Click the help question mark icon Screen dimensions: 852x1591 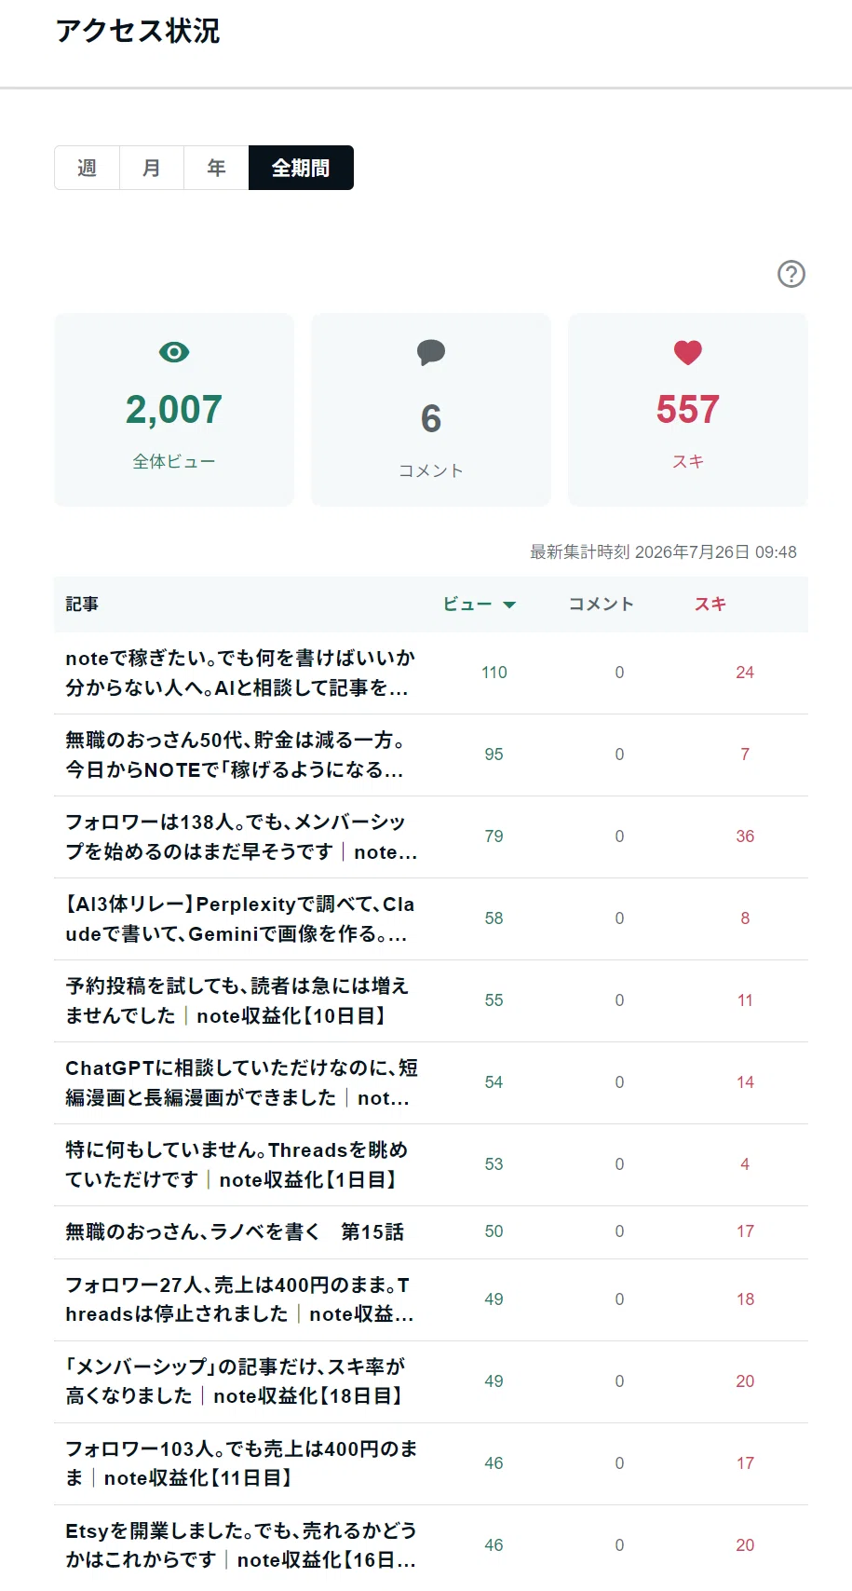[791, 274]
